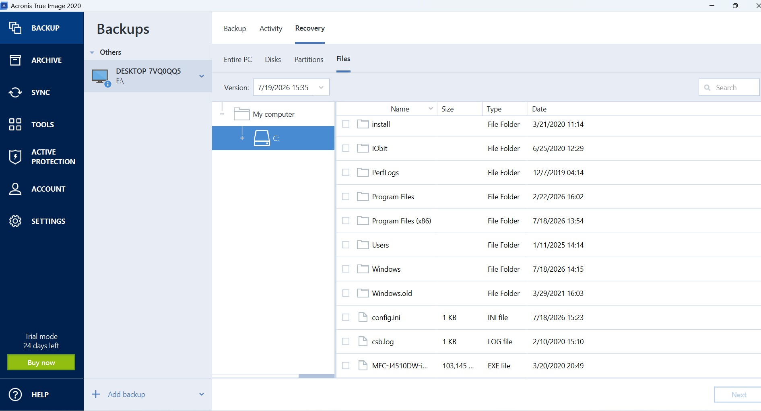Click the Account person icon

(15, 189)
